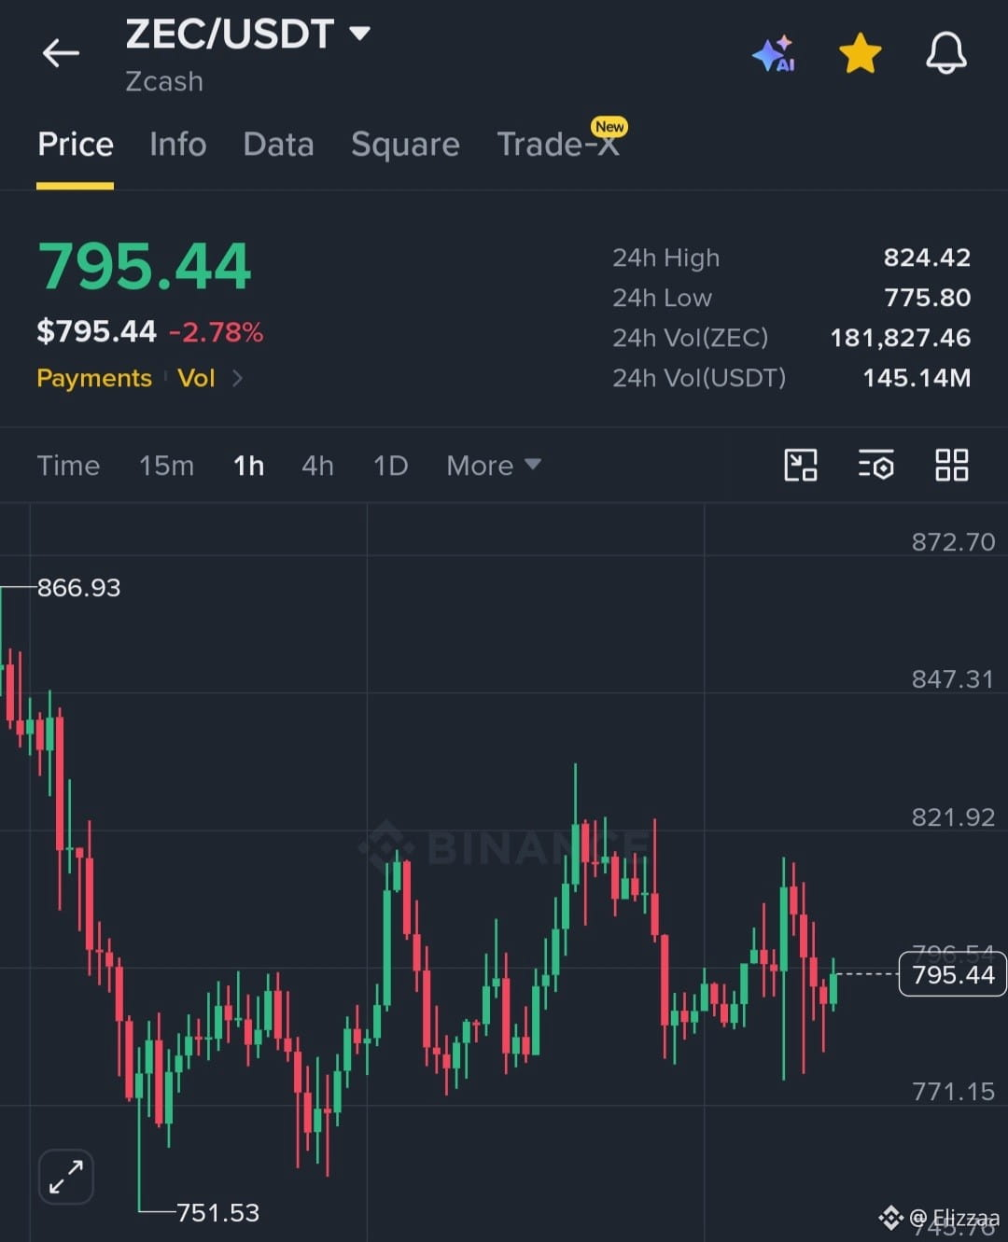This screenshot has width=1008, height=1242.
Task: Tap the Vol tag link
Action: (x=196, y=378)
